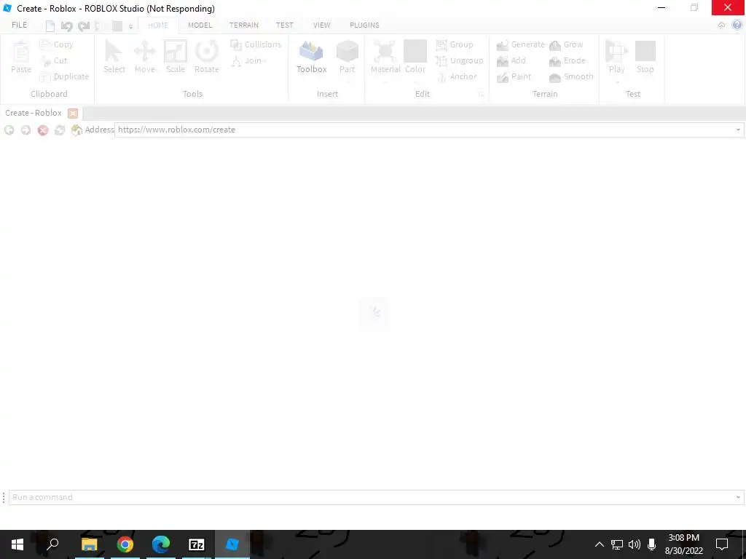Open the Windows Start menu
This screenshot has width=746, height=559.
[x=17, y=544]
